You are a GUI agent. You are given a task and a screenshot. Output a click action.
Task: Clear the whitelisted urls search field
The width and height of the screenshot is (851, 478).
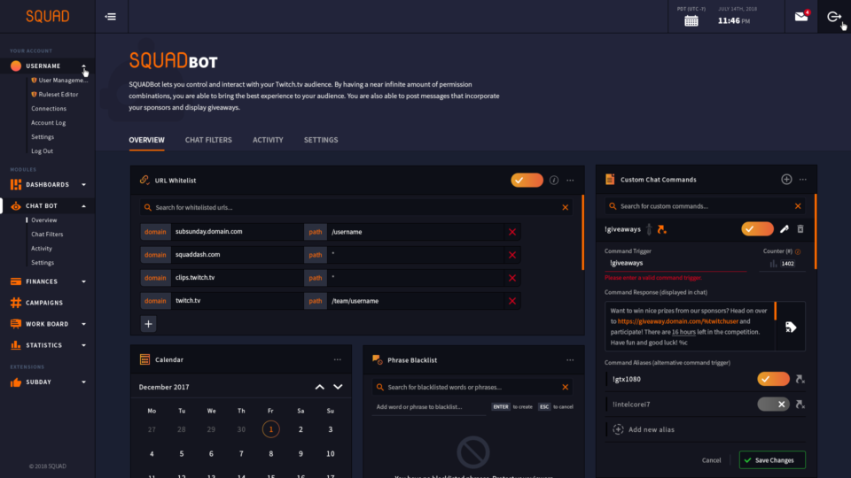(x=565, y=207)
